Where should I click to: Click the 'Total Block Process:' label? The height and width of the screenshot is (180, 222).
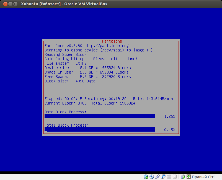click(x=66, y=125)
